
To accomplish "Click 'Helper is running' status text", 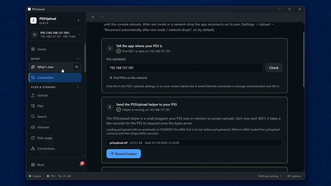I will click(146, 110).
